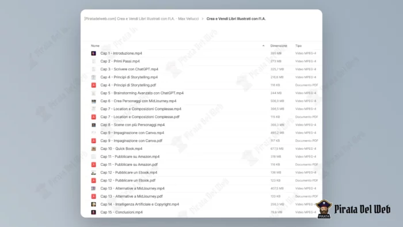Sort files by the Nome column header
Screen dimensions: 403x227
tap(95, 46)
